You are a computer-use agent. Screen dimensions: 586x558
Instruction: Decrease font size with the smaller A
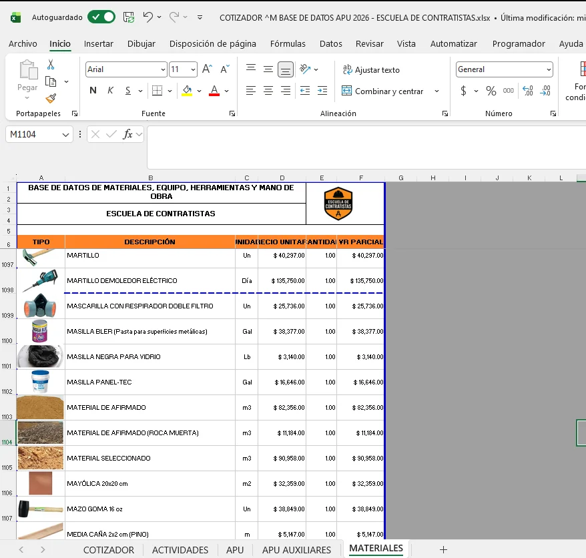225,69
